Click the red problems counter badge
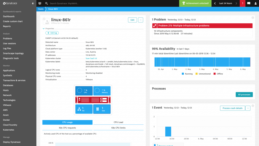 tap(243, 3)
